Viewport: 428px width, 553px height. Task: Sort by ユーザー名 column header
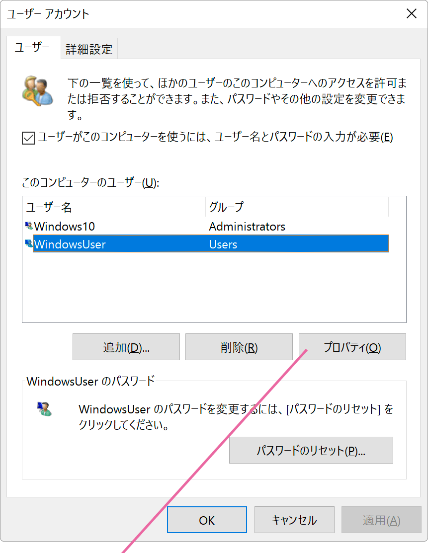pyautogui.click(x=114, y=207)
